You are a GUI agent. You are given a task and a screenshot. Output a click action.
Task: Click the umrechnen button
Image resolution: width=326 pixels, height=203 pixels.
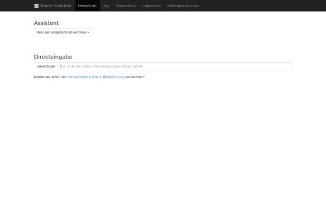click(46, 66)
